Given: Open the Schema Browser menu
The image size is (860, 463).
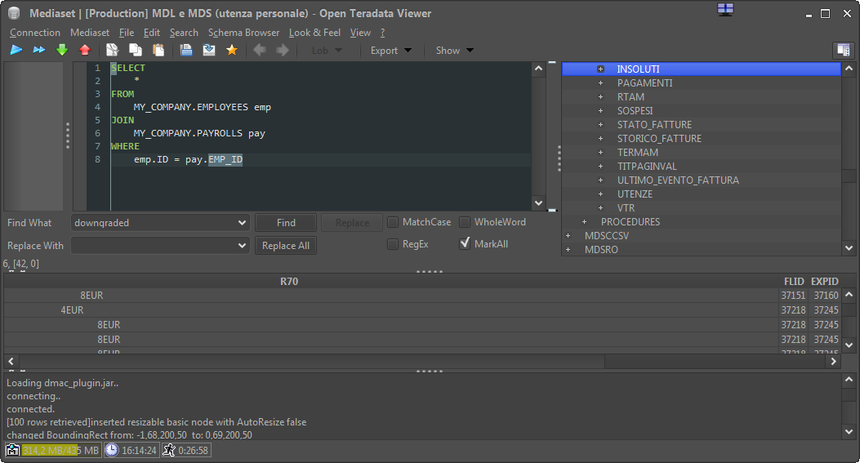Looking at the screenshot, I should coord(243,33).
